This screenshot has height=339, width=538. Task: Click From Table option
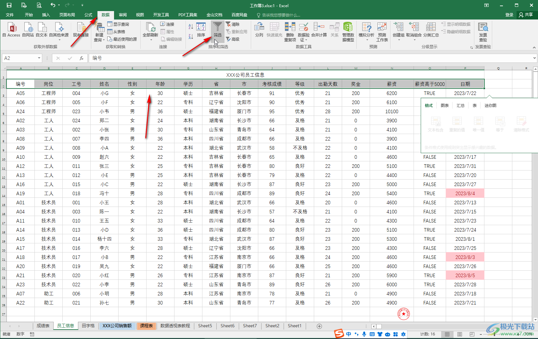click(x=116, y=32)
